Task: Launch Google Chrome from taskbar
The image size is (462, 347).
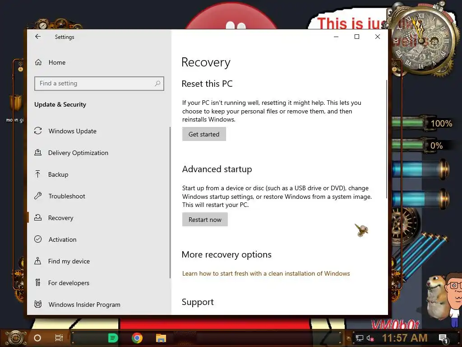Action: 137,338
